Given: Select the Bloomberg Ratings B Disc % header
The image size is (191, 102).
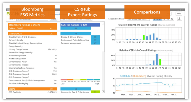Looking at the screenshot, I should (32, 25).
